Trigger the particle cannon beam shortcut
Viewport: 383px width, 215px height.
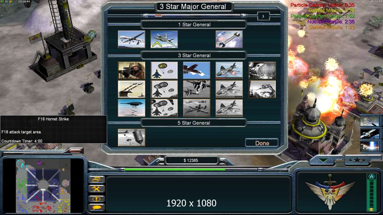[x=370, y=147]
